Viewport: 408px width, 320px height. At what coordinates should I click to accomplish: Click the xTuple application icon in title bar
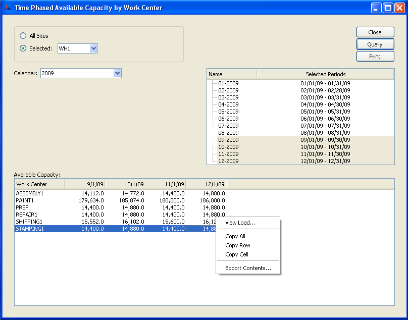(7, 8)
